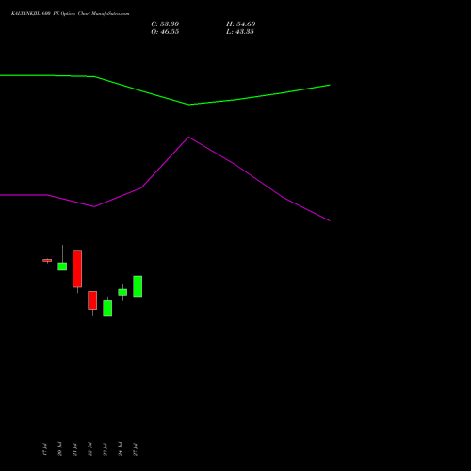Click the high value H: 54.60
The height and width of the screenshot is (471, 471).
(x=240, y=24)
